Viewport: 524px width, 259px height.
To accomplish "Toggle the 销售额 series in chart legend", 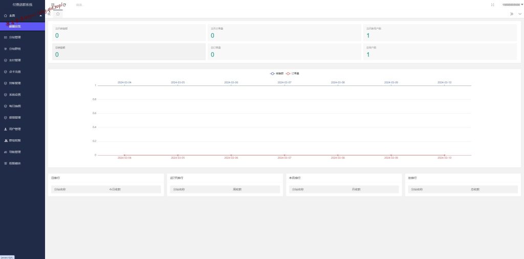I will pyautogui.click(x=276, y=74).
